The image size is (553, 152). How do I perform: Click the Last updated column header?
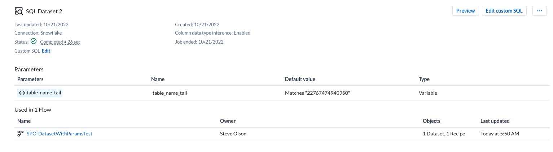[x=495, y=121]
